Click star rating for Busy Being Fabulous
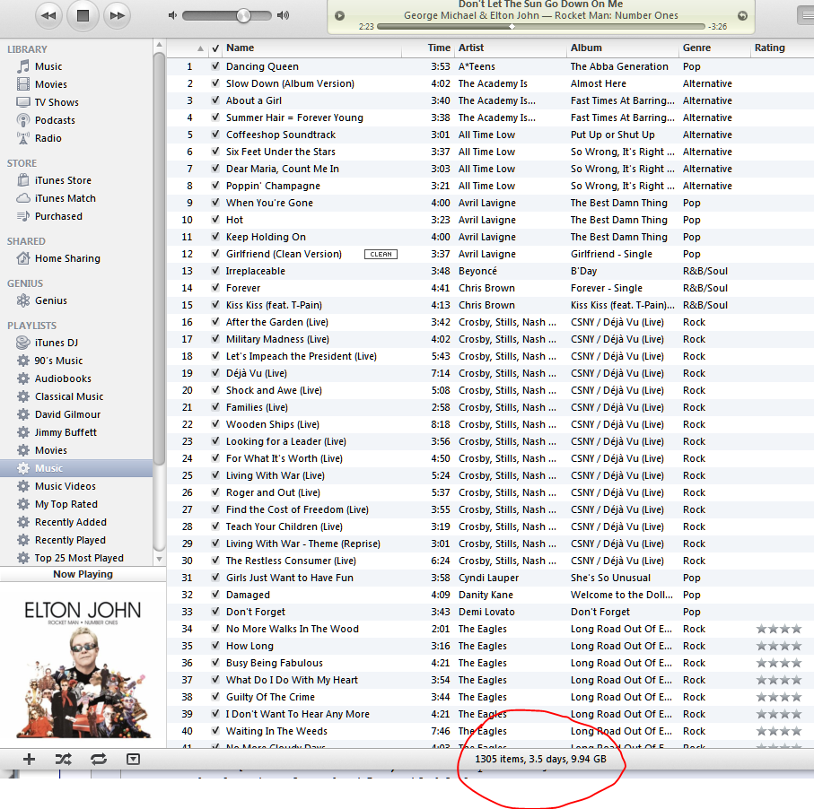 pos(779,663)
